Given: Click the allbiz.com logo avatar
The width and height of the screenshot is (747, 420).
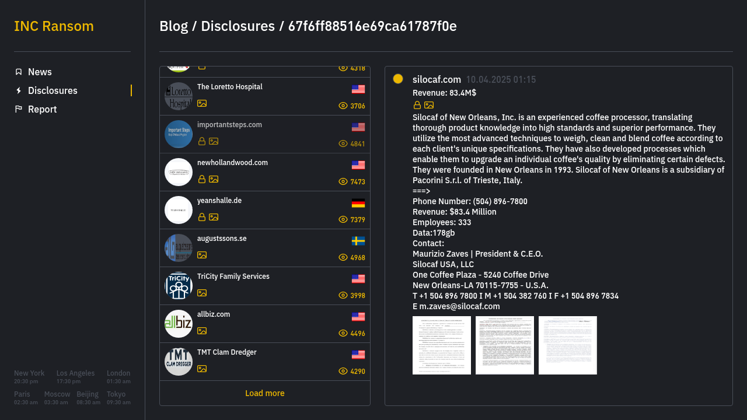Looking at the screenshot, I should click(x=179, y=324).
